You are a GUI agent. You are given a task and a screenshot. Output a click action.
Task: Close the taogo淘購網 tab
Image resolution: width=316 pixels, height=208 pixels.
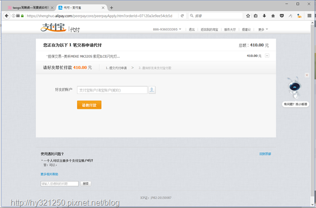click(52, 8)
